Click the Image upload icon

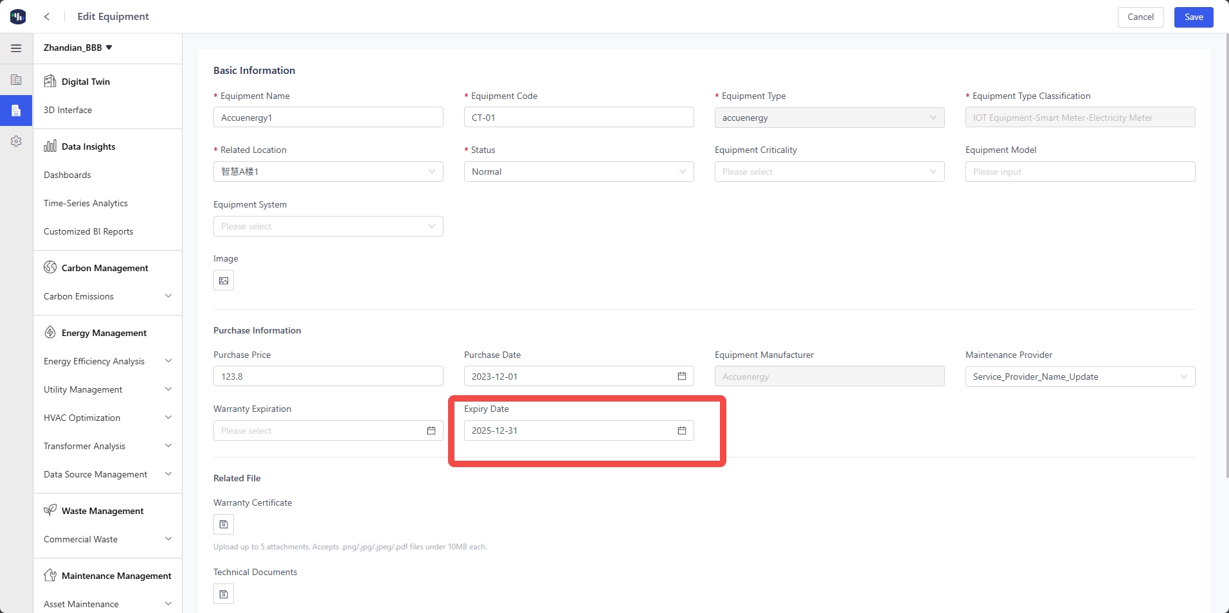pos(224,281)
